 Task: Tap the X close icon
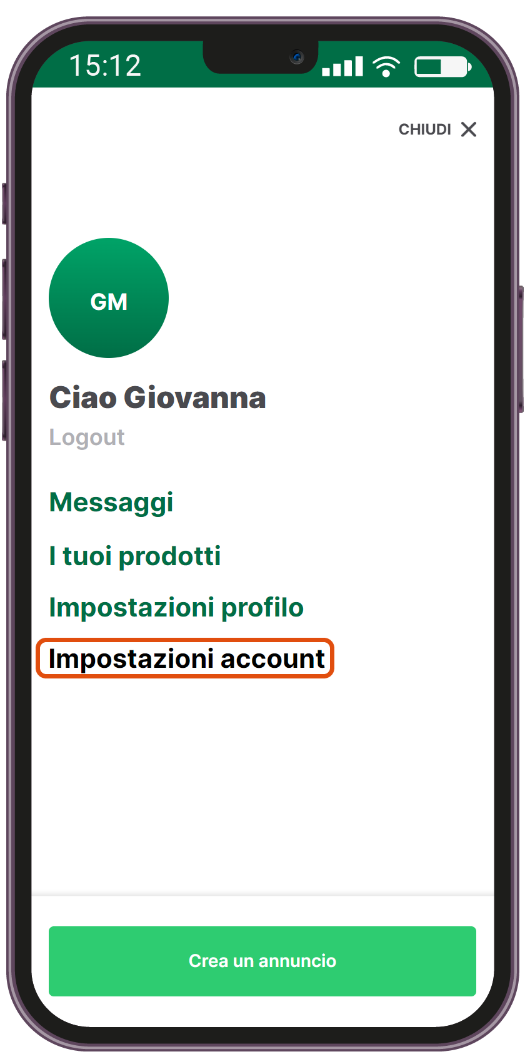(x=469, y=130)
